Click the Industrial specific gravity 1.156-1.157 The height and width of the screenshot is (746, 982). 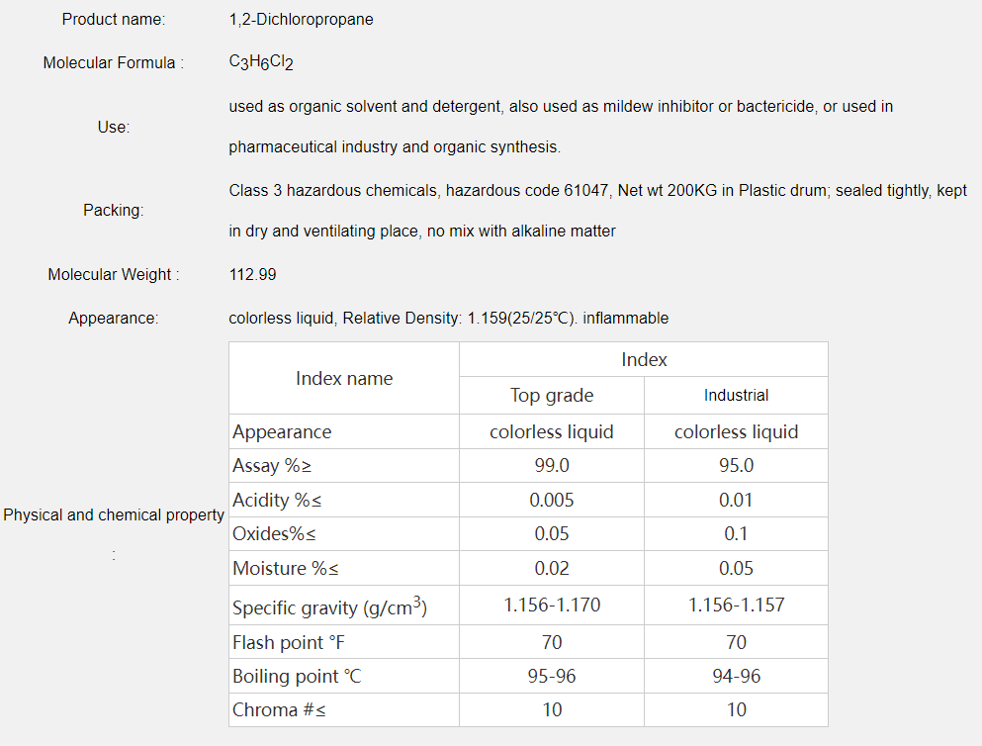click(x=736, y=606)
